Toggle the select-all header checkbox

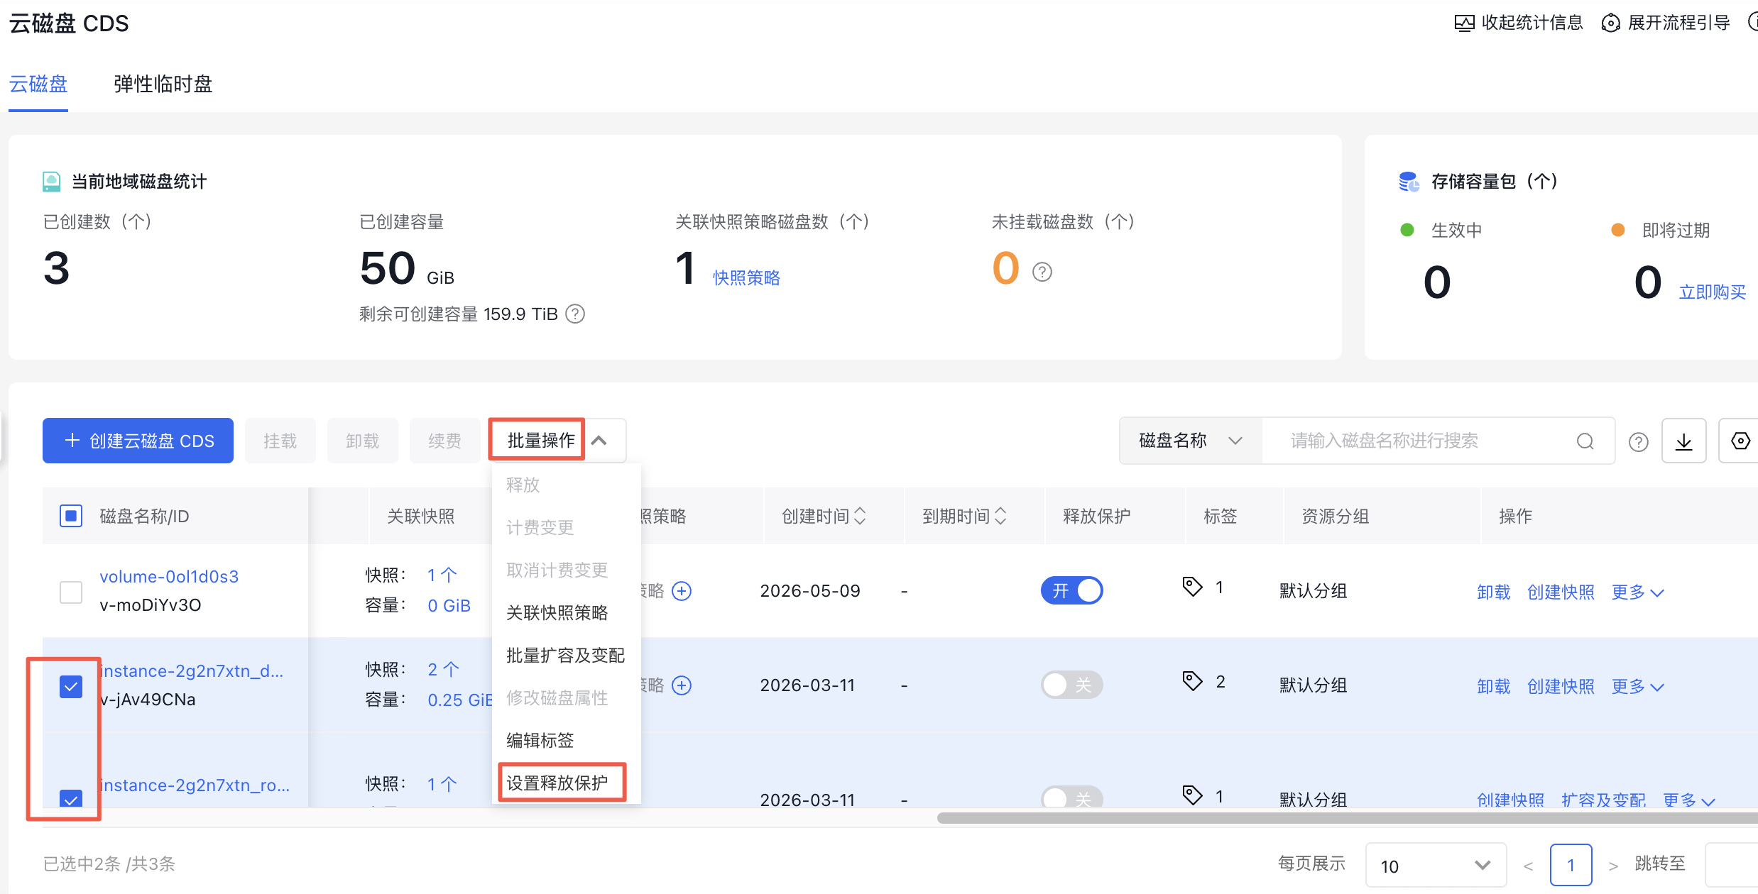tap(71, 516)
